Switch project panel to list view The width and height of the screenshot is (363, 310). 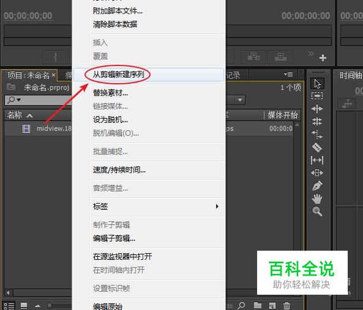9,306
